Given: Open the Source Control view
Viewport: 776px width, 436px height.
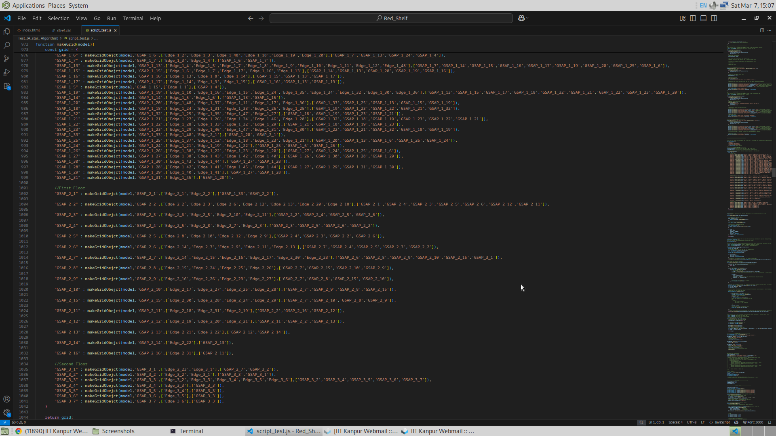Looking at the screenshot, I should (x=6, y=59).
